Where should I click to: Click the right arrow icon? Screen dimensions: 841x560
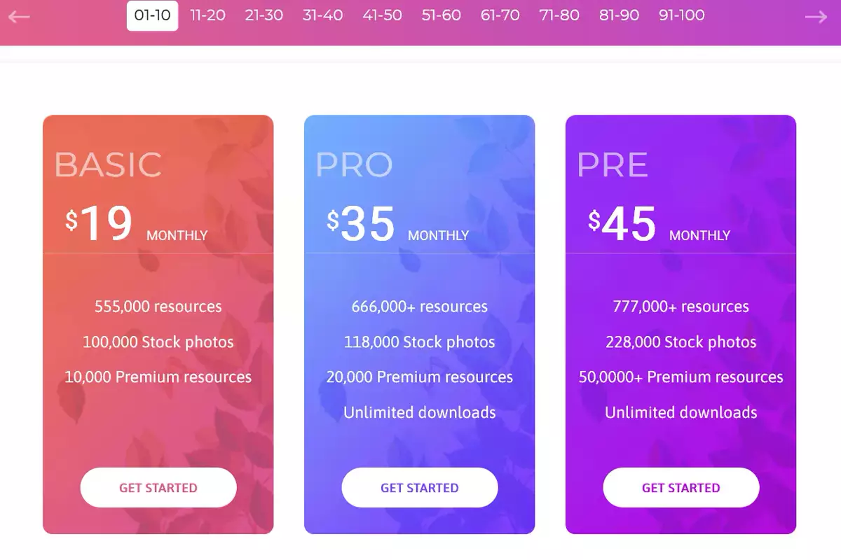816,16
